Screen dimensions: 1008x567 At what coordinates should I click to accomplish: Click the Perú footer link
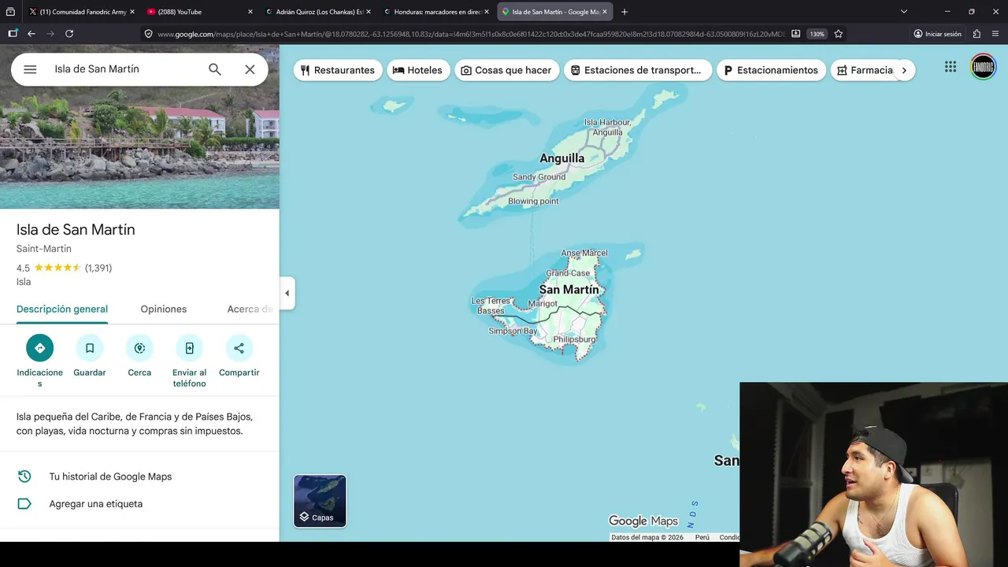tap(702, 537)
